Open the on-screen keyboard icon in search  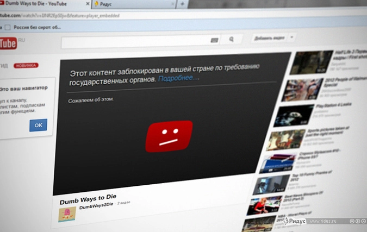click(x=214, y=40)
